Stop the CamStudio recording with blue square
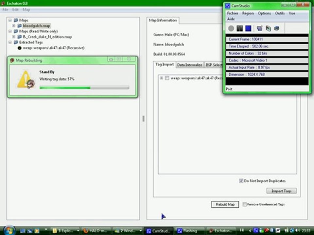 pyautogui.click(x=248, y=28)
